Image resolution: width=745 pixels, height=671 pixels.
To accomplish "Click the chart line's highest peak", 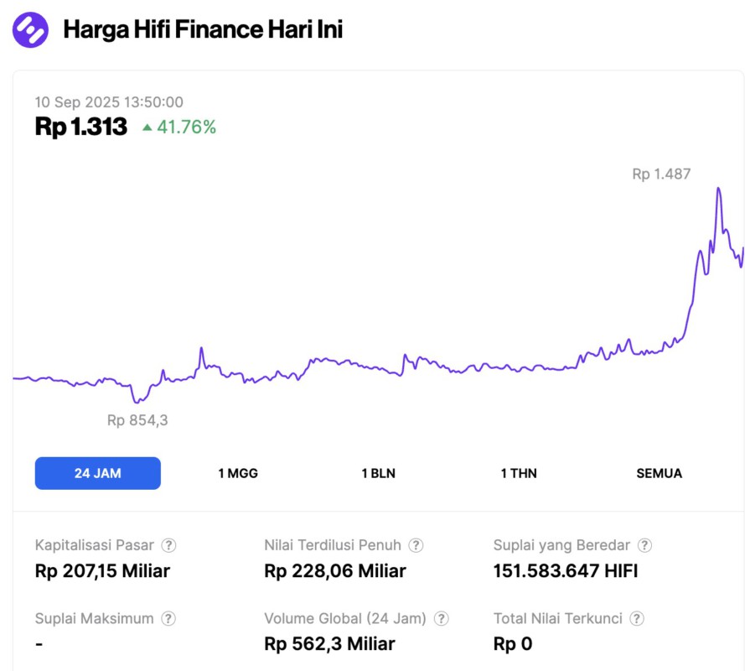I will (x=718, y=189).
